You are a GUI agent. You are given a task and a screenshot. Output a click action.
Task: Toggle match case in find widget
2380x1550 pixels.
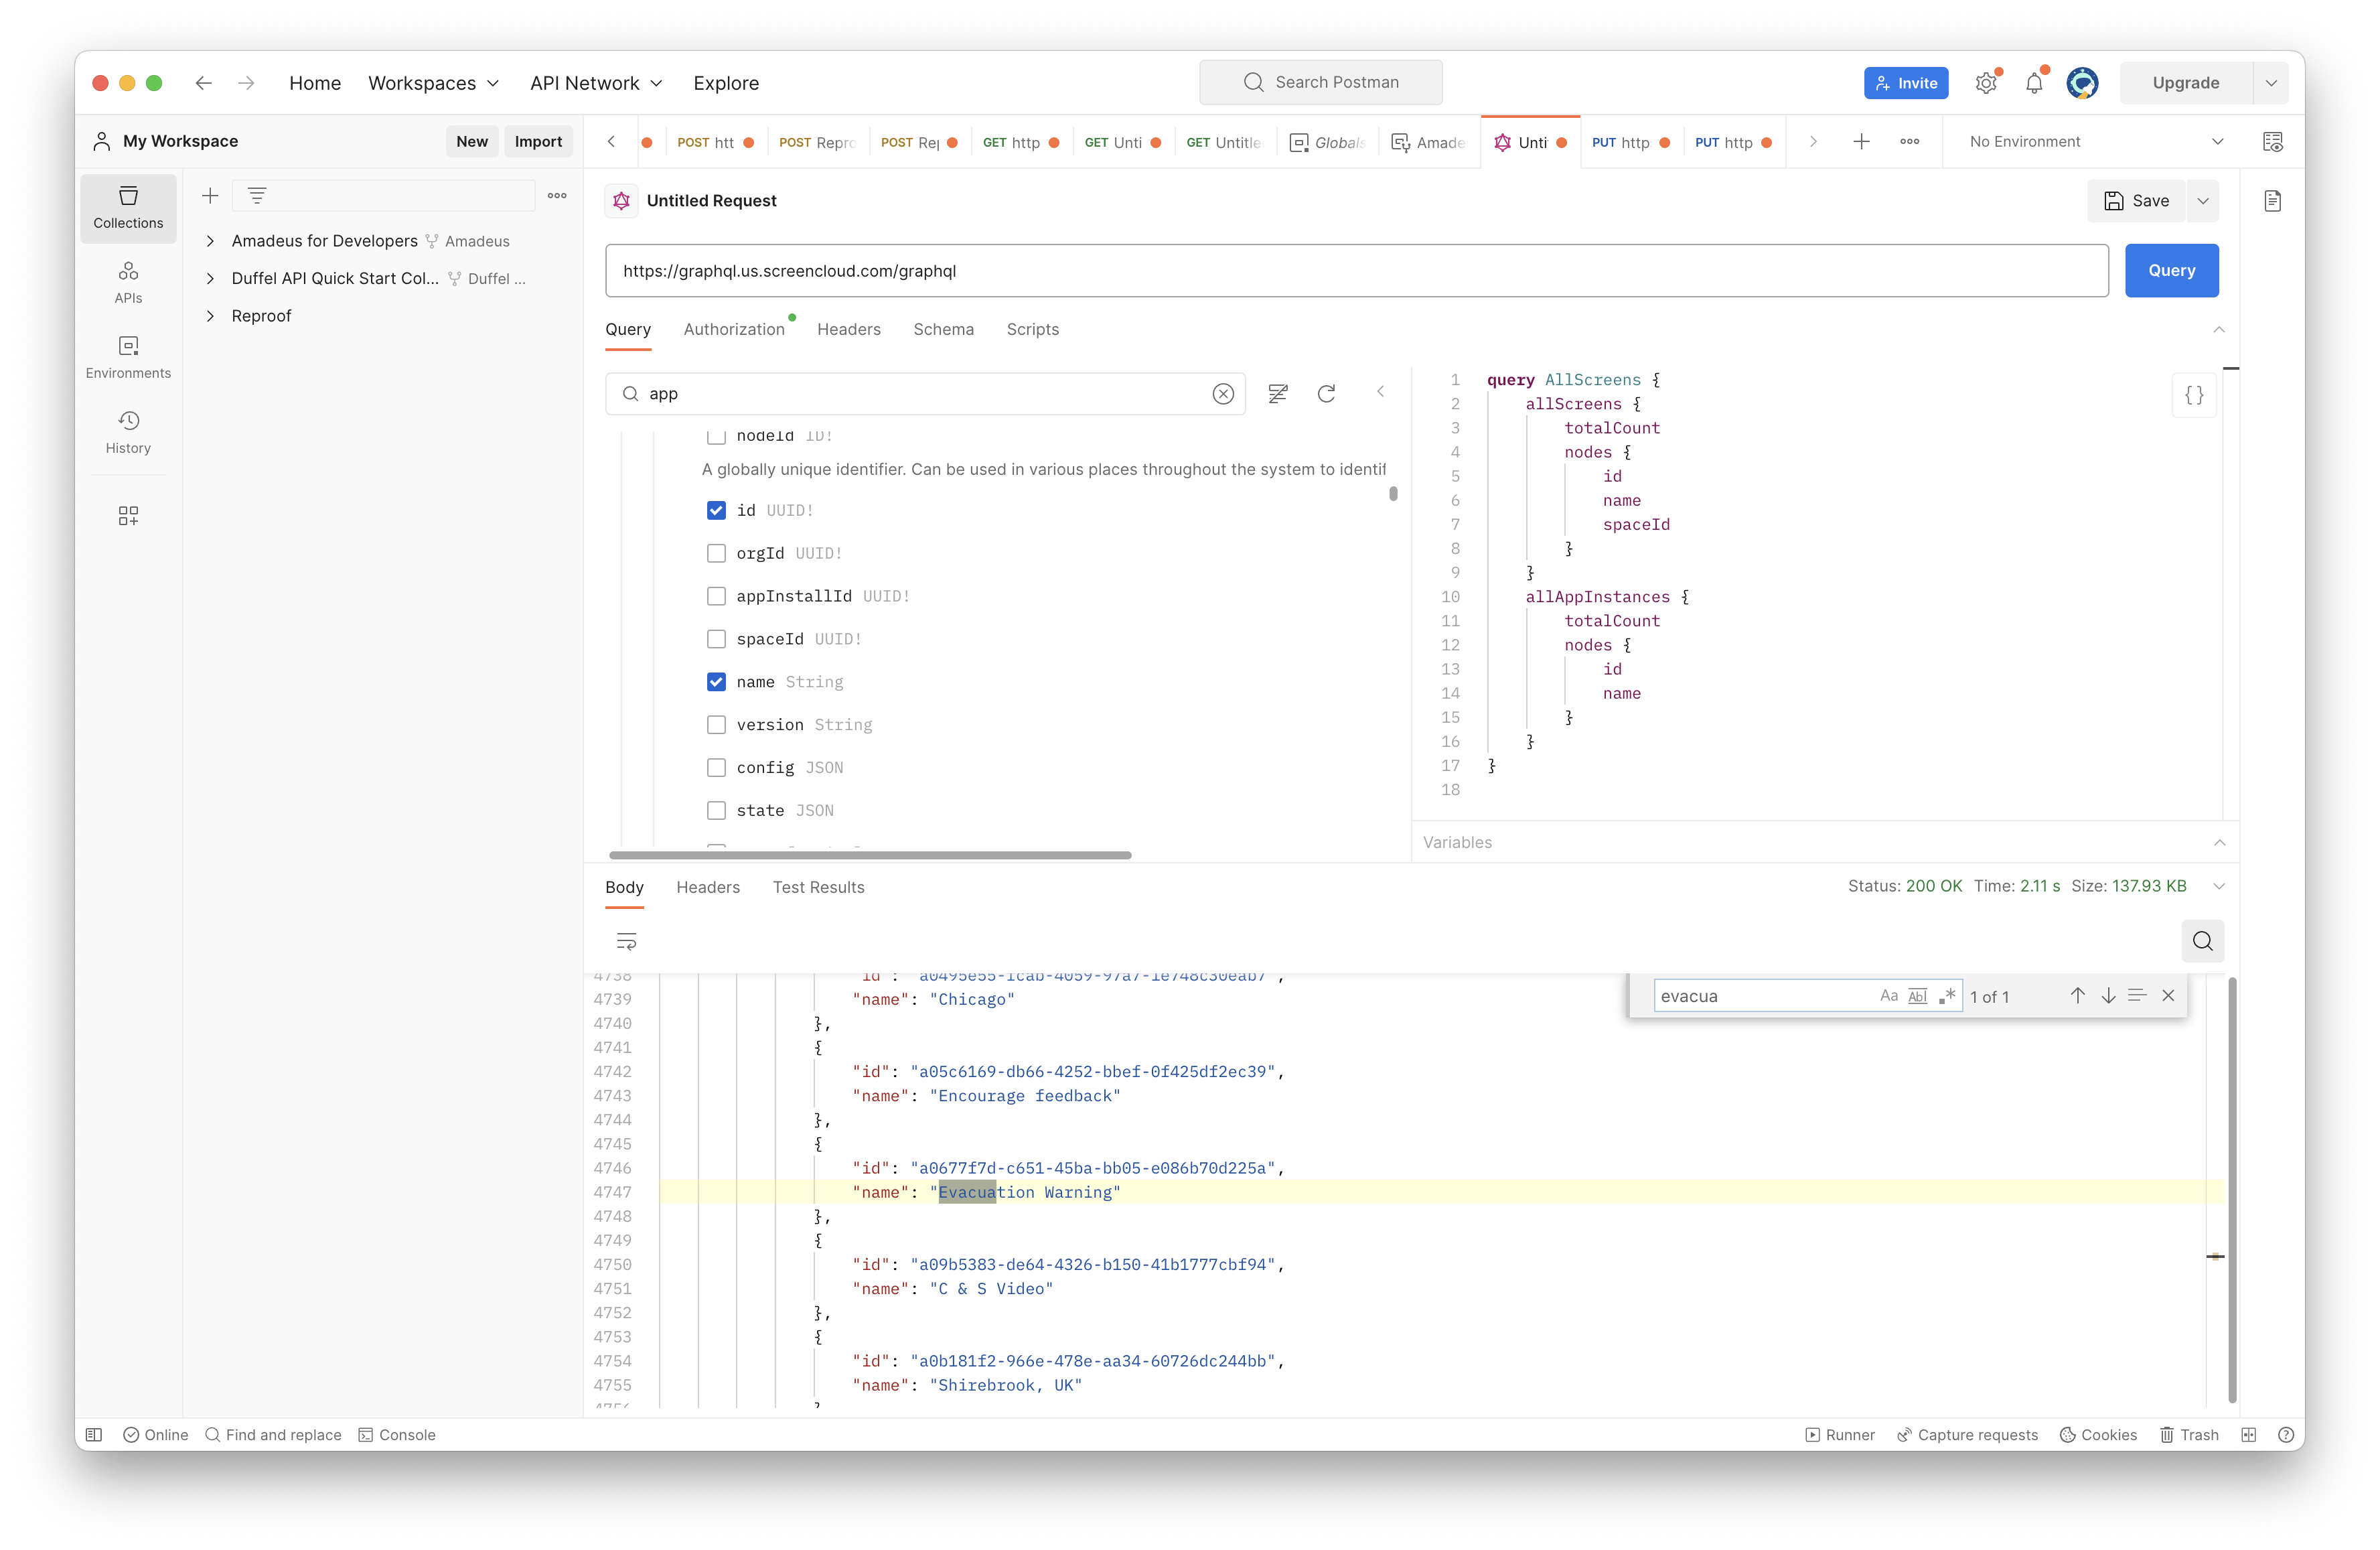coord(1888,996)
